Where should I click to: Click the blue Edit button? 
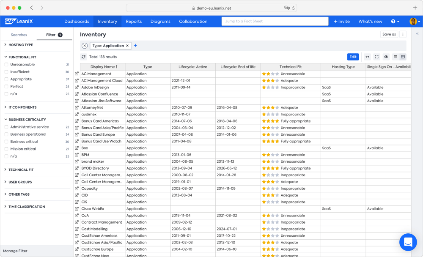tap(353, 57)
